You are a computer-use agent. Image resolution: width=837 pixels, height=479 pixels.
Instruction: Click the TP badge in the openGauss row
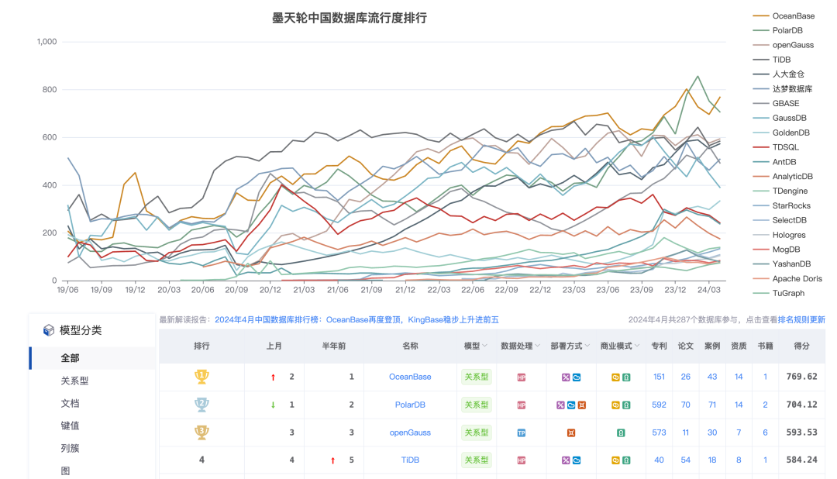click(521, 432)
